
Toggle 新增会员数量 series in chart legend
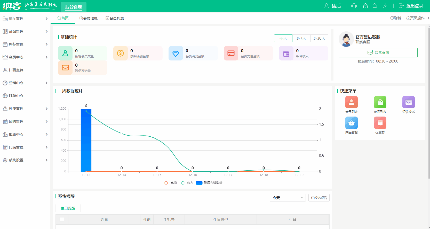pyautogui.click(x=209, y=183)
